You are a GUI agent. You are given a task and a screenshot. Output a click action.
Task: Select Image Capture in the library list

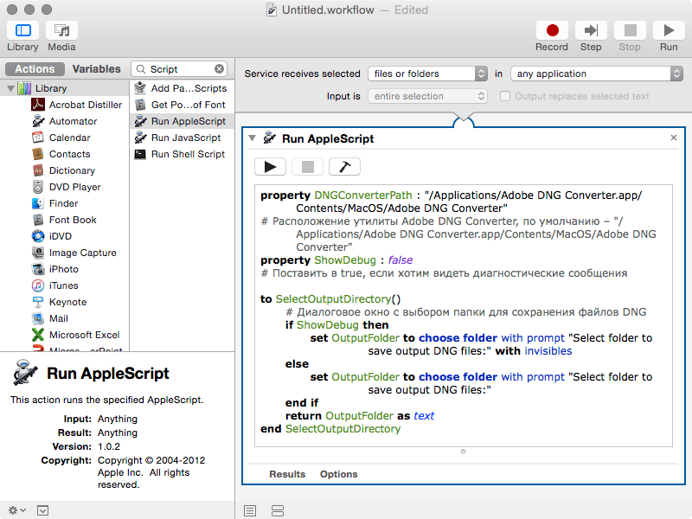(x=74, y=253)
